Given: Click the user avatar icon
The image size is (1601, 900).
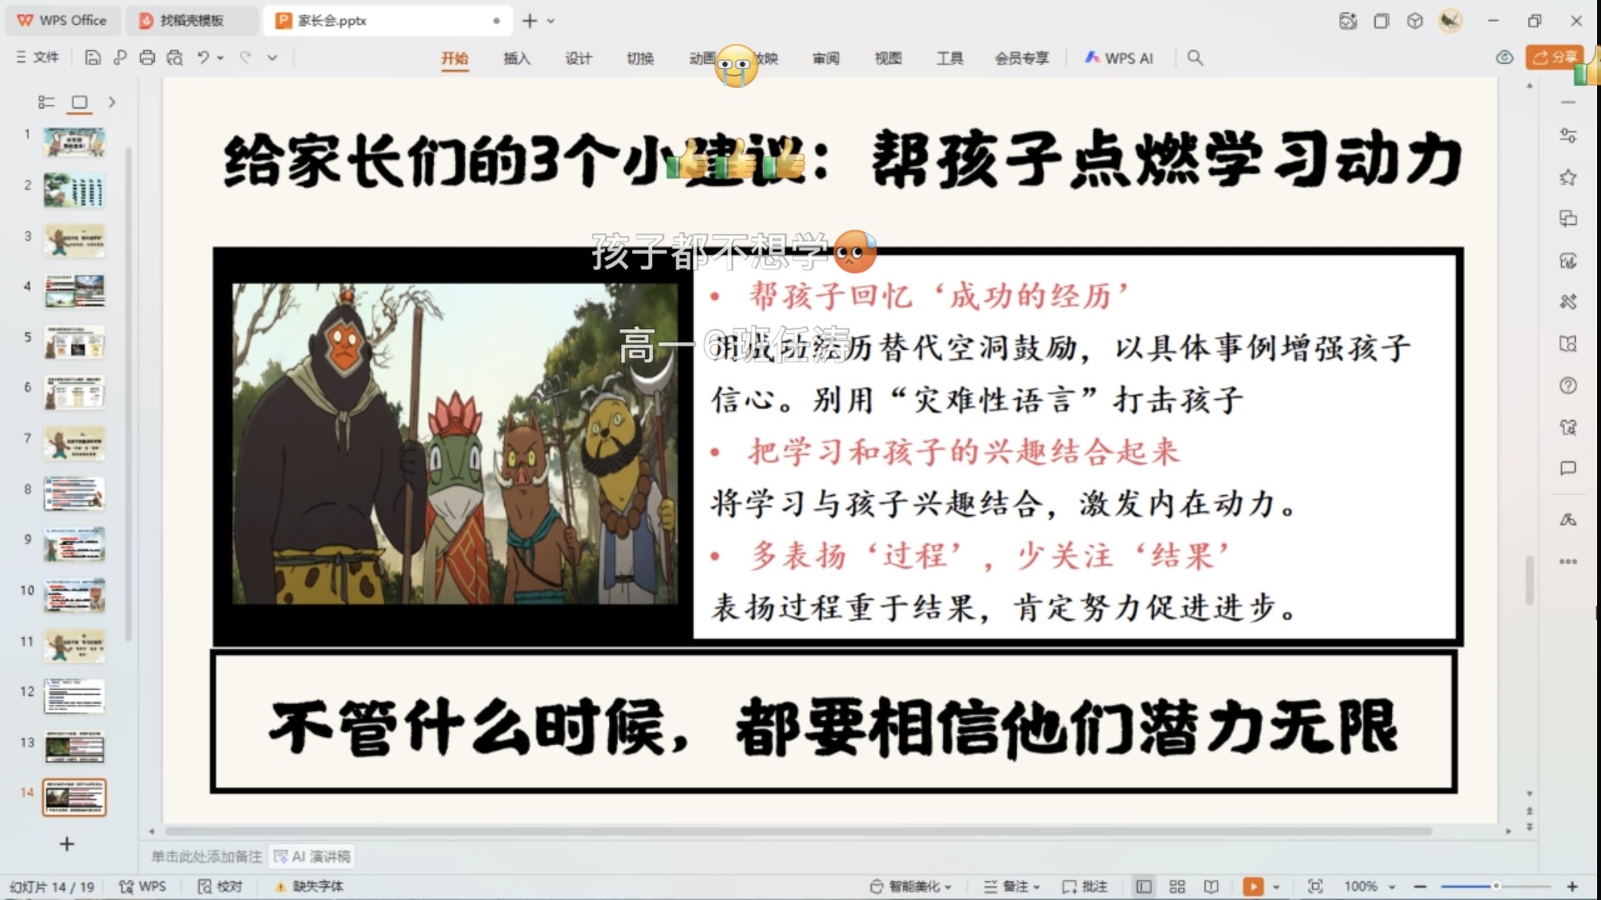Looking at the screenshot, I should click(1450, 21).
